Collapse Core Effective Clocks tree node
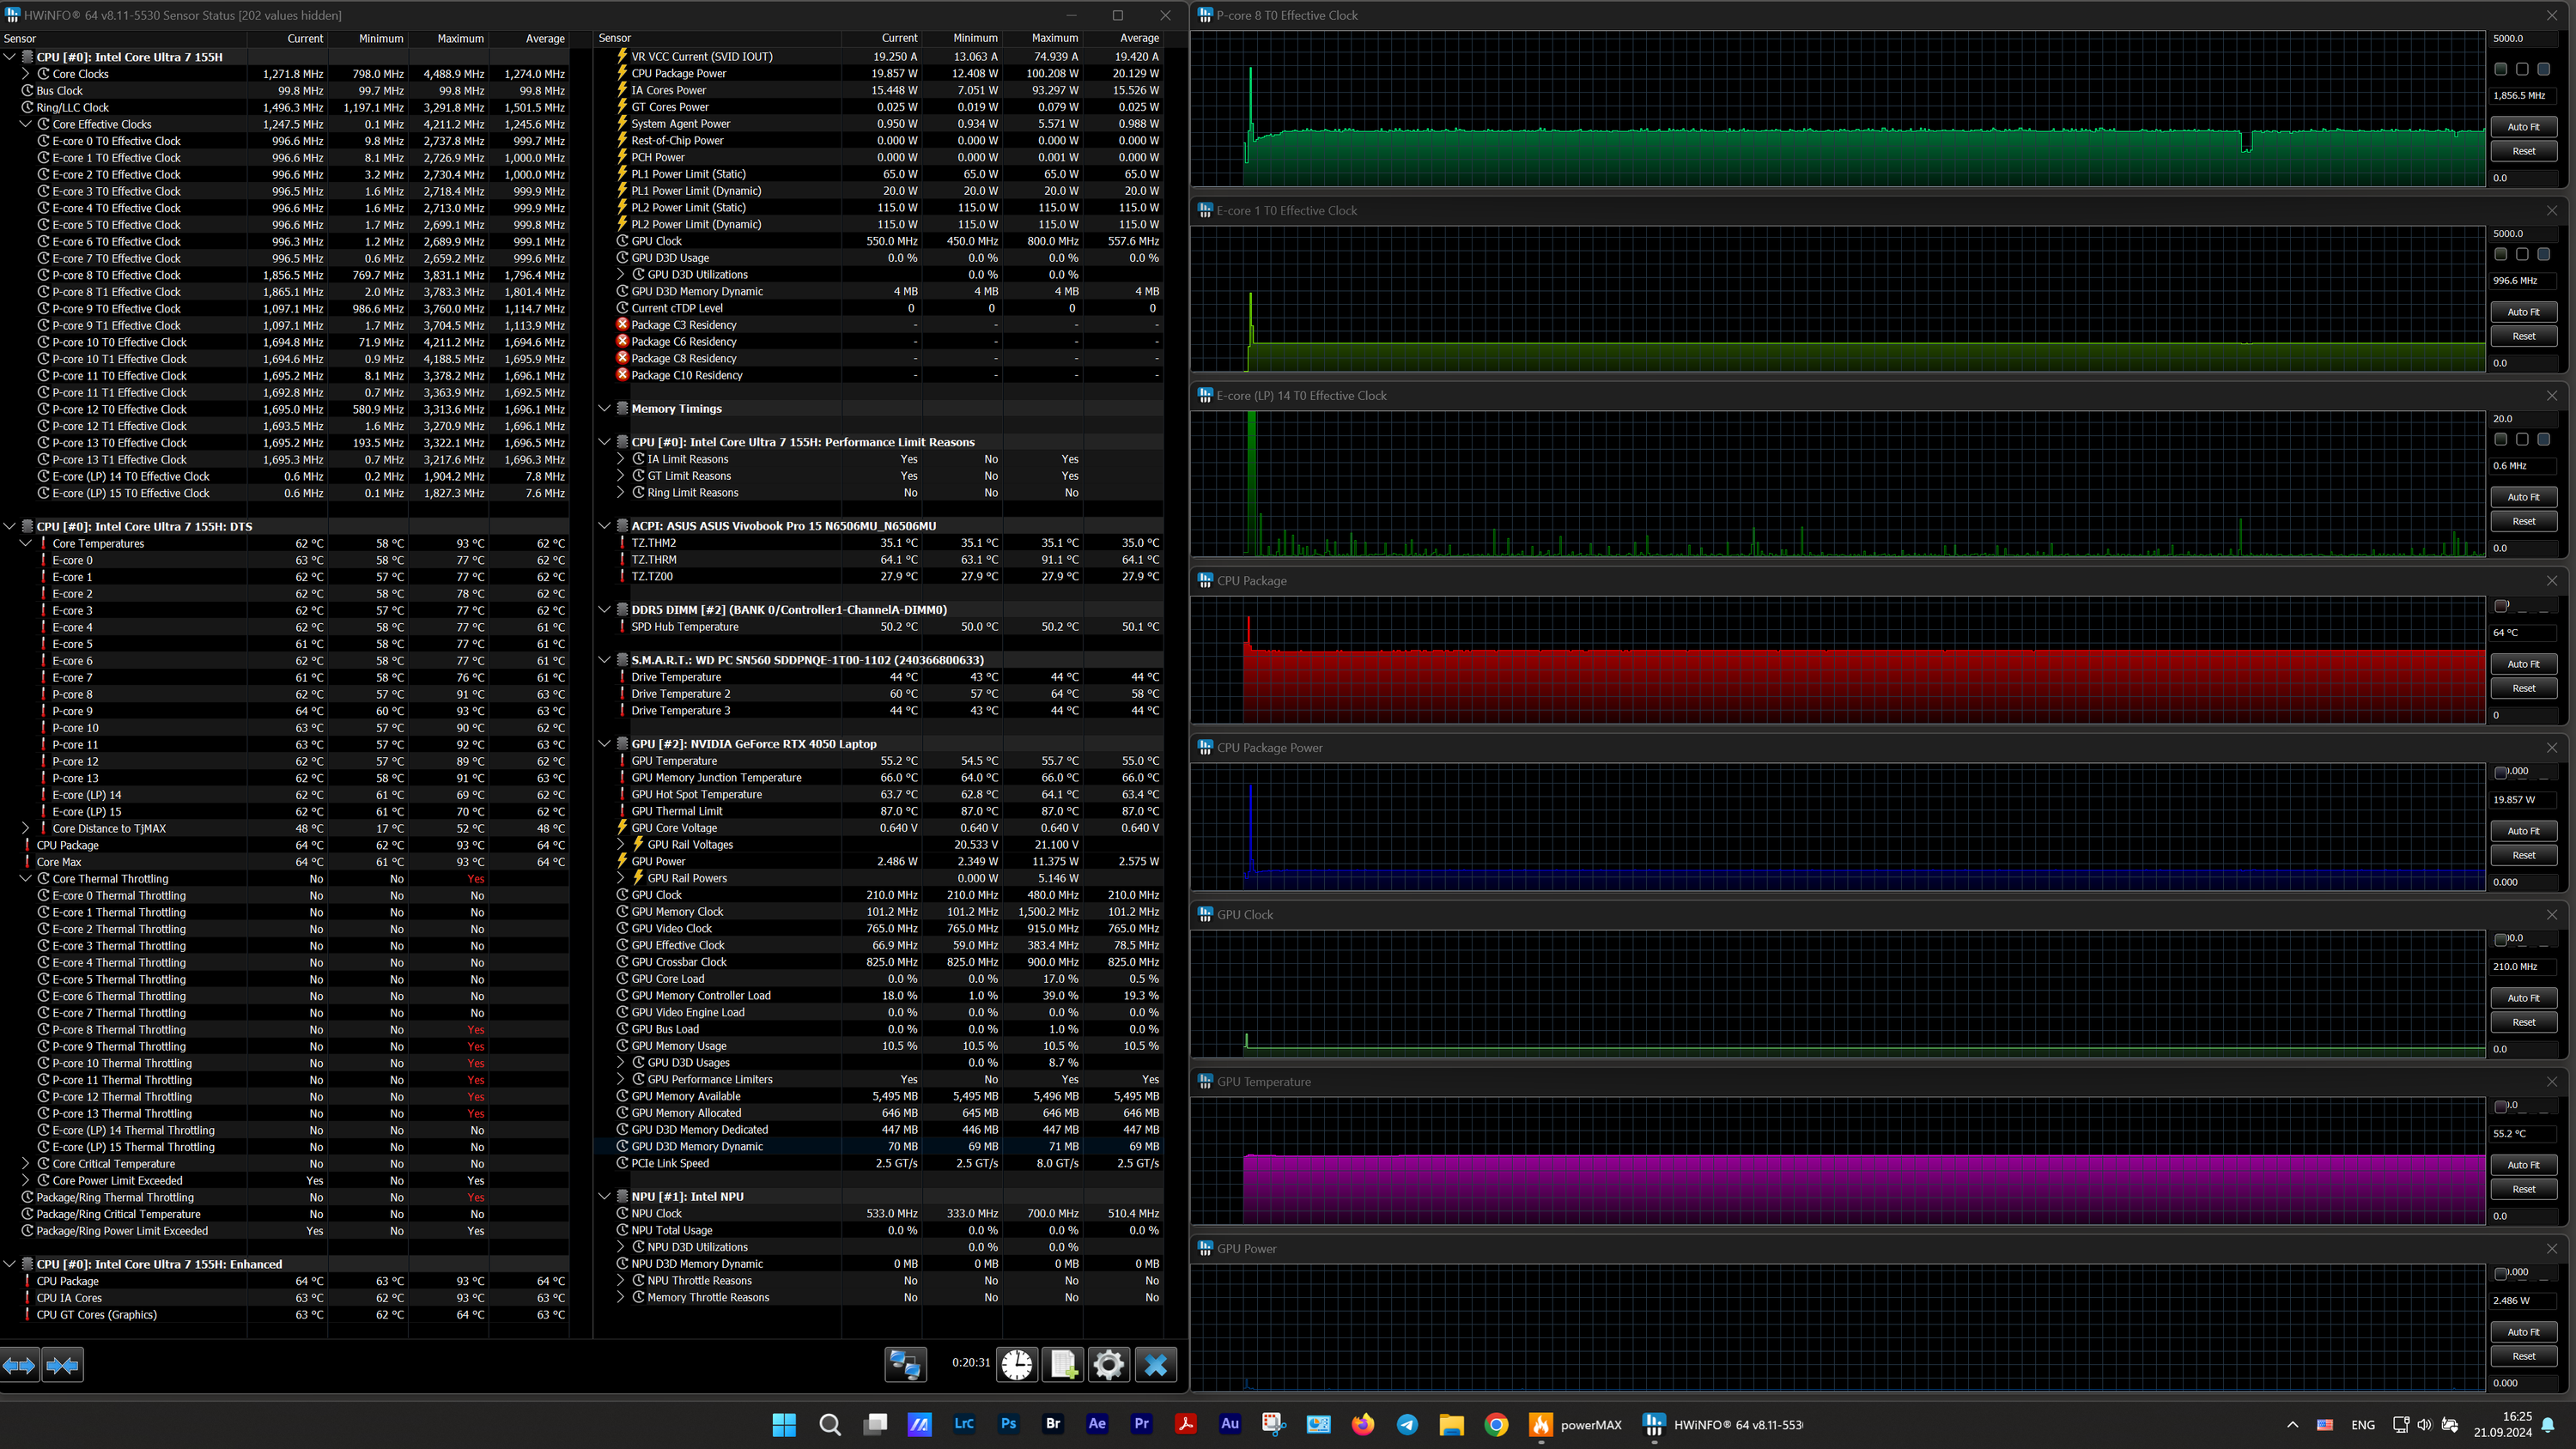Viewport: 2576px width, 1449px height. click(x=26, y=124)
